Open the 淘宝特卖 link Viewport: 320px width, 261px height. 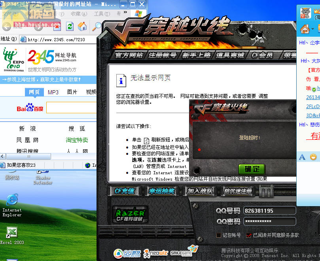pos(77,140)
